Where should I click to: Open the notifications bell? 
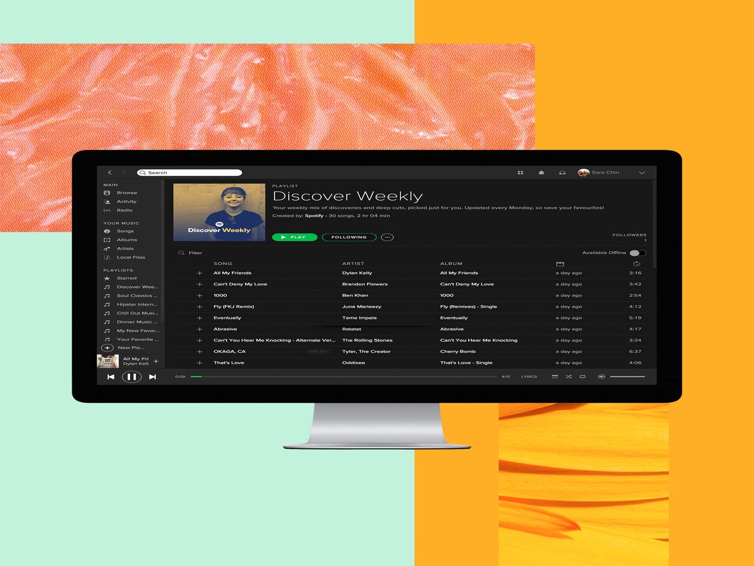[541, 172]
